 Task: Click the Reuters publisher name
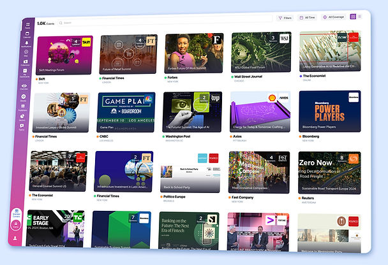pyautogui.click(x=308, y=198)
